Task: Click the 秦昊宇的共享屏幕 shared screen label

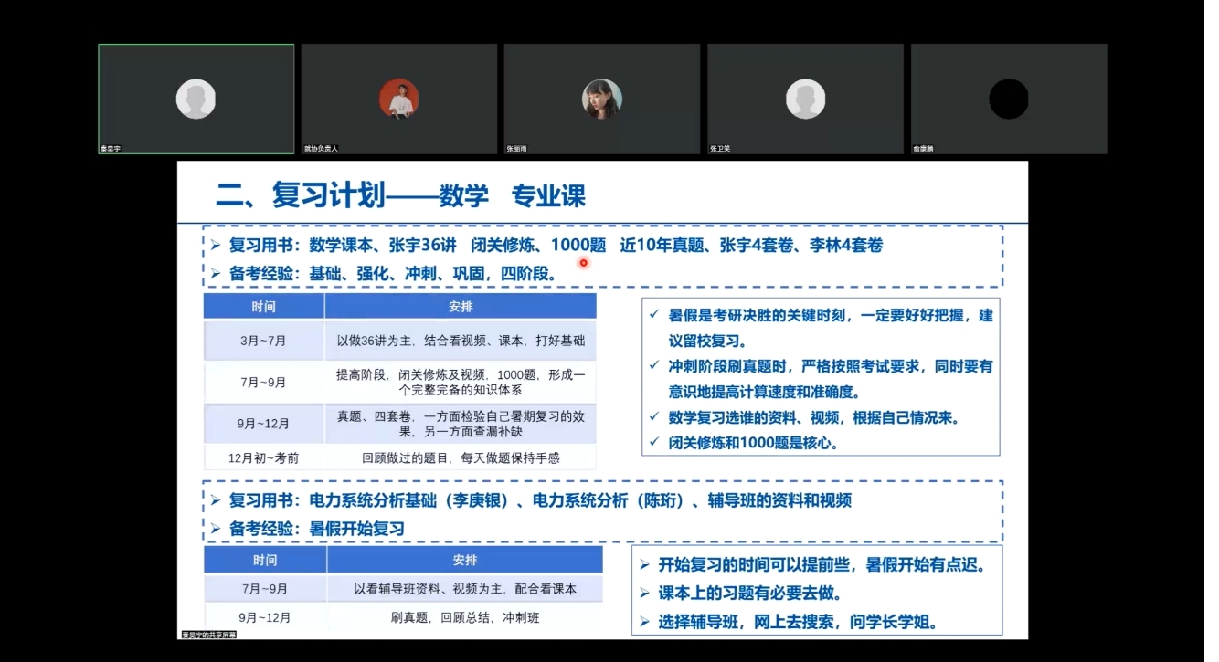Action: 208,635
